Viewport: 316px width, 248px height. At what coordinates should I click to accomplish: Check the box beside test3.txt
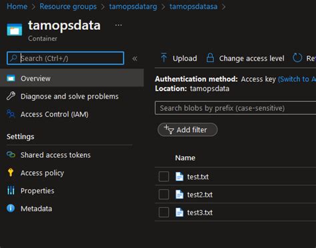(x=164, y=212)
